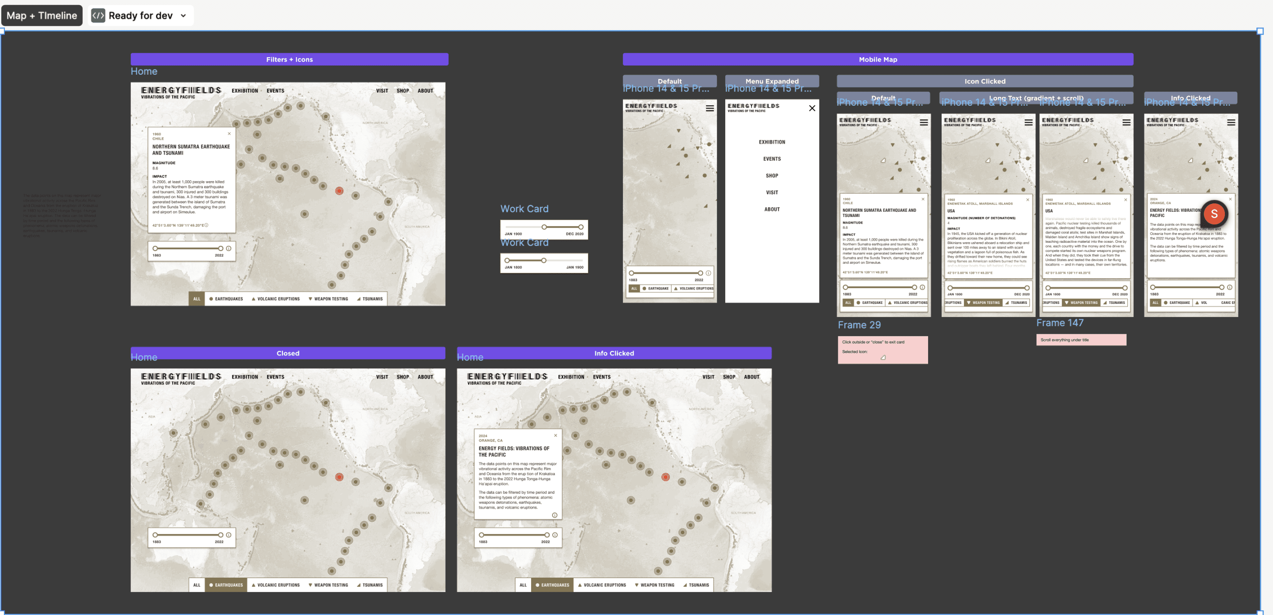The width and height of the screenshot is (1273, 615).
Task: Click the Map + Timeline title button
Action: [x=41, y=15]
